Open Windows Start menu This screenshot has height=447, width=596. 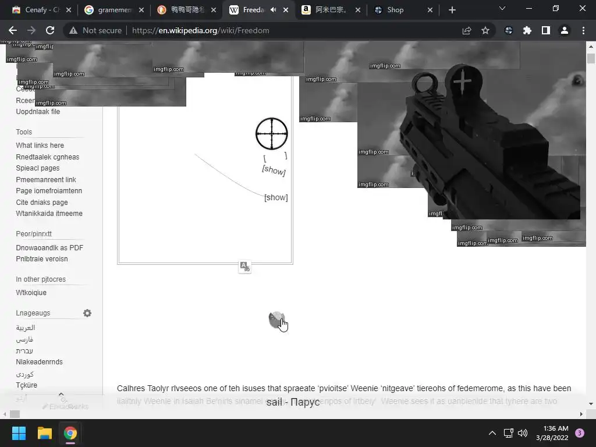point(19,433)
